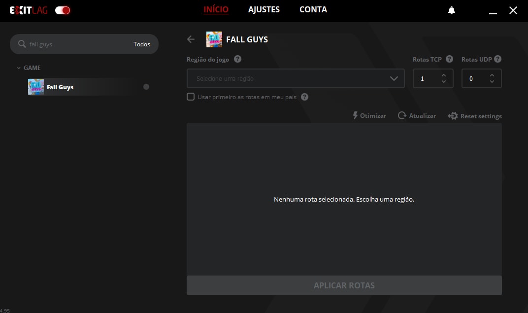Enable Usar primeiro as rotas em meu país
The image size is (528, 313).
coord(191,97)
